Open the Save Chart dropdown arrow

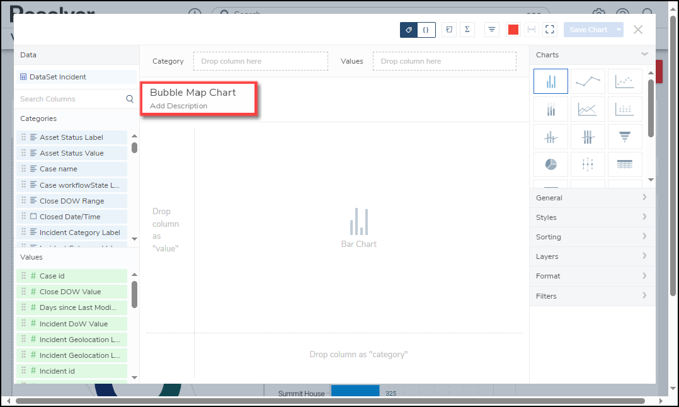(619, 30)
